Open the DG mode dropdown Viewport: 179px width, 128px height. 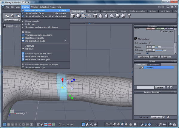pos(158,117)
